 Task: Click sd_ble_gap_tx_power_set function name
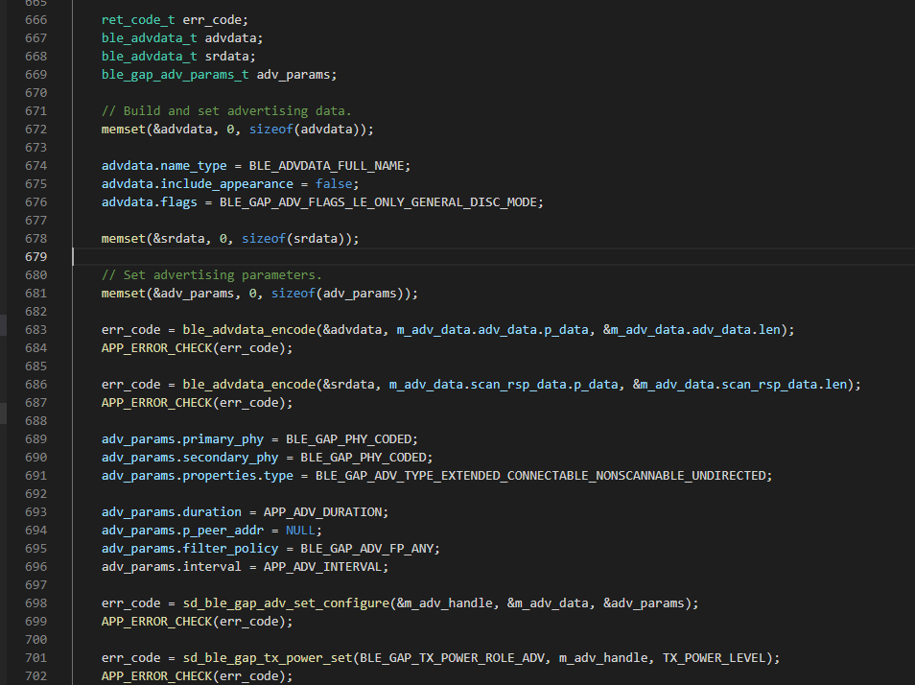tap(263, 658)
